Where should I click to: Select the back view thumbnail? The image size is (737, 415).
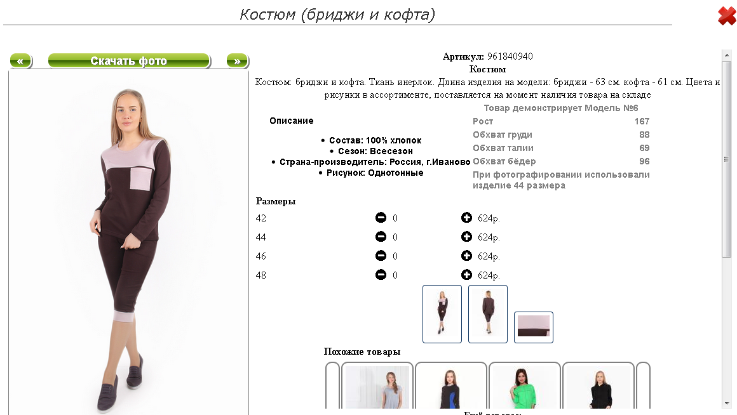(488, 313)
